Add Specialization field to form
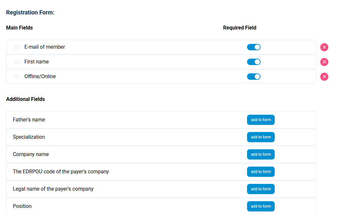Image resolution: width=346 pixels, height=214 pixels. tap(261, 137)
